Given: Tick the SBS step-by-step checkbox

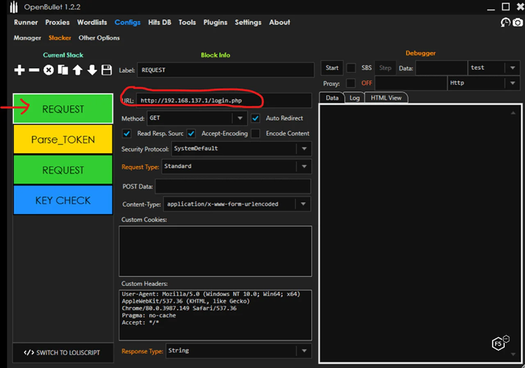Looking at the screenshot, I should [x=351, y=68].
